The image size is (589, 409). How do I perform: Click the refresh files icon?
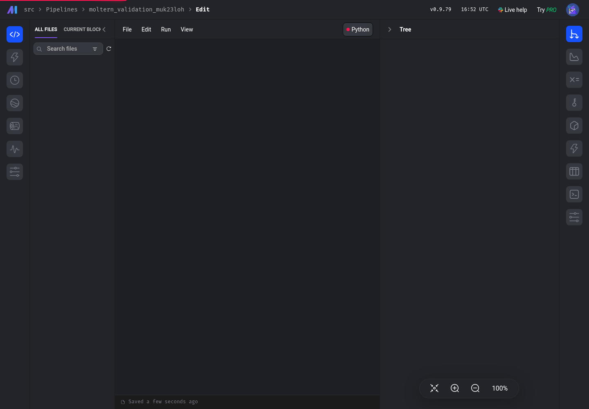[x=109, y=49]
